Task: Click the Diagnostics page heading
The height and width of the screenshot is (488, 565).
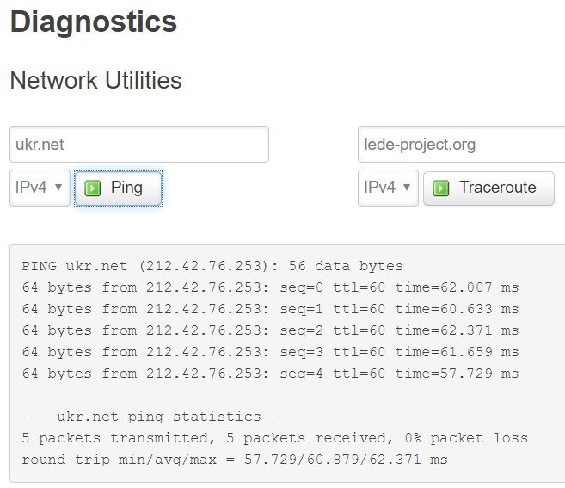Action: click(94, 22)
